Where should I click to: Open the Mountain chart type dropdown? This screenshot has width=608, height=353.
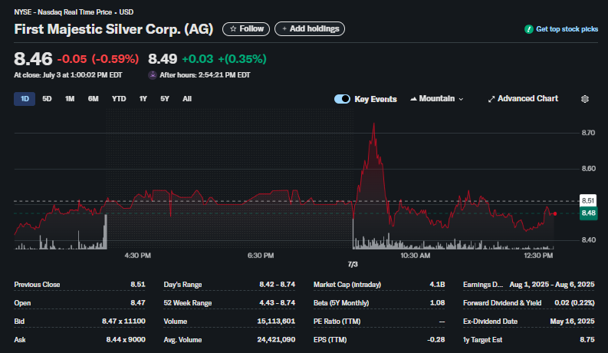point(436,99)
